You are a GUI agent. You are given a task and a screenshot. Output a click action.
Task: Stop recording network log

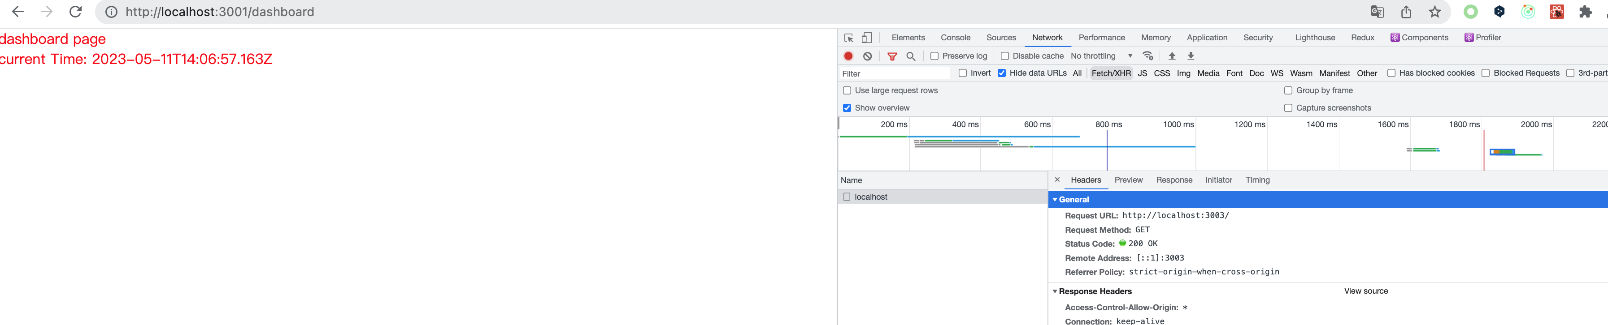coord(848,56)
